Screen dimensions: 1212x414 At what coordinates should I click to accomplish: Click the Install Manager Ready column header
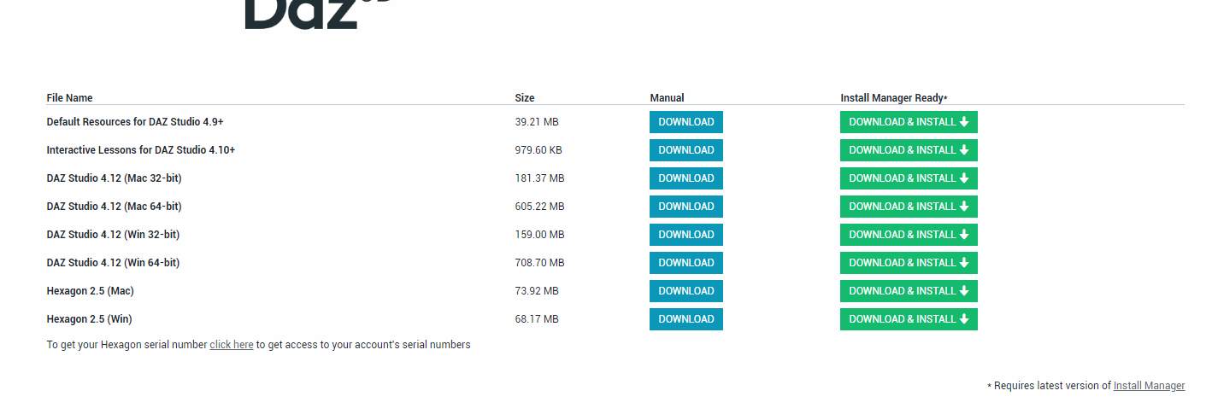893,98
